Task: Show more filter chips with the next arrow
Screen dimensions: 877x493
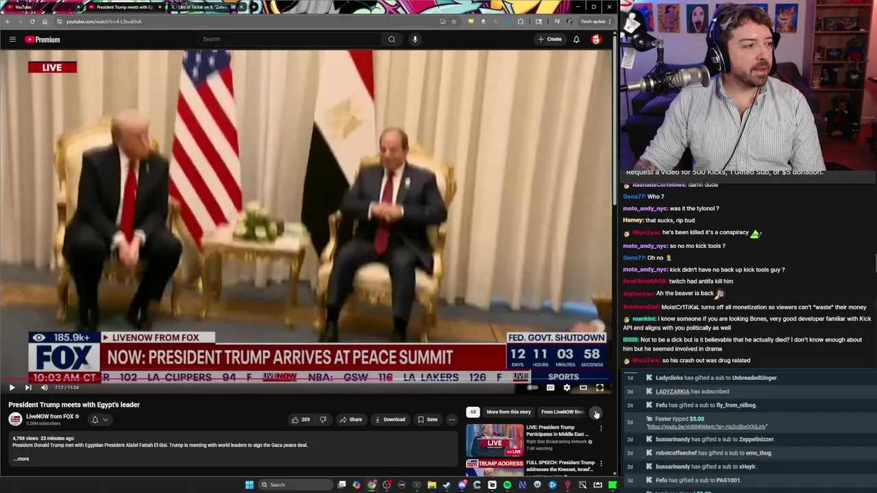Action: click(x=596, y=413)
